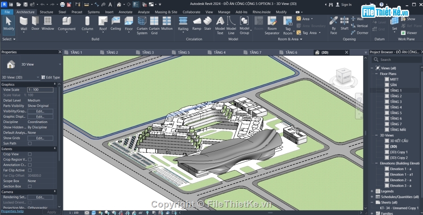Viewport: 423px width, 215px height.
Task: Choose the Railing tool
Action: click(183, 24)
